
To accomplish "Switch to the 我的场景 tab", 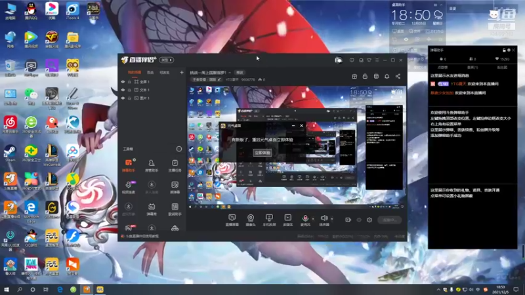I will point(135,72).
